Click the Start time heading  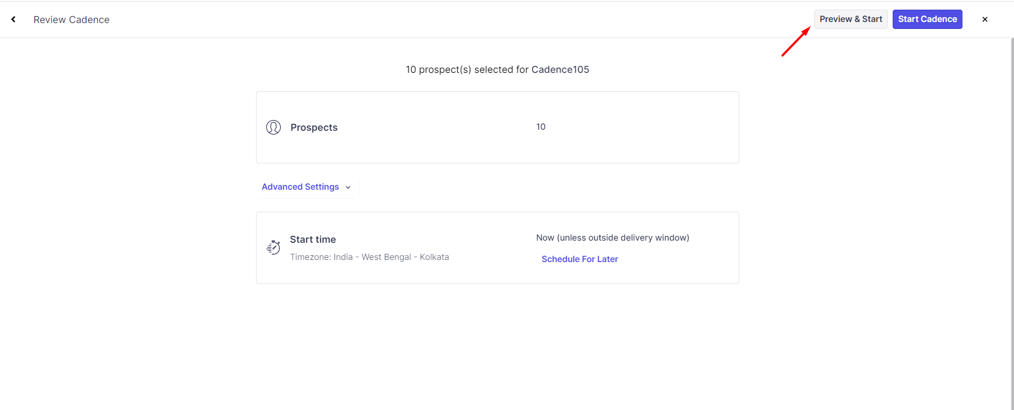click(x=313, y=240)
